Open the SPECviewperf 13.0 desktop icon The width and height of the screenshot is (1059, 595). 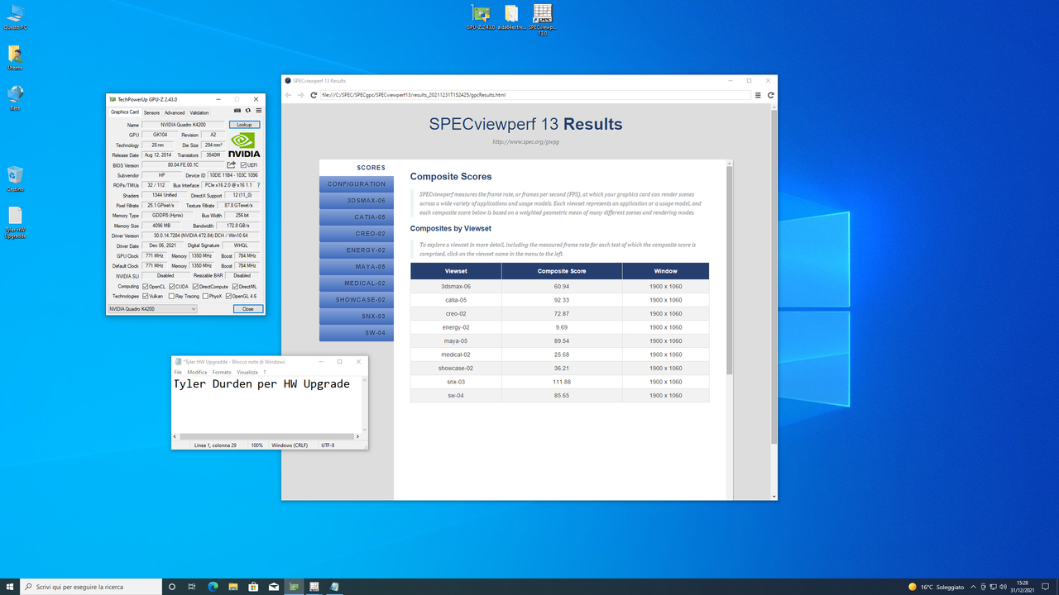tap(543, 20)
